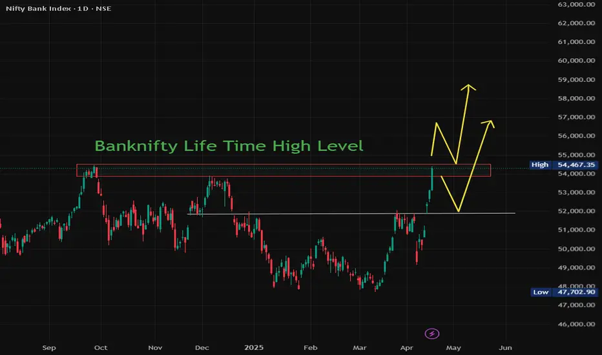
Task: Click the Sep date axis label
Action: [48, 348]
